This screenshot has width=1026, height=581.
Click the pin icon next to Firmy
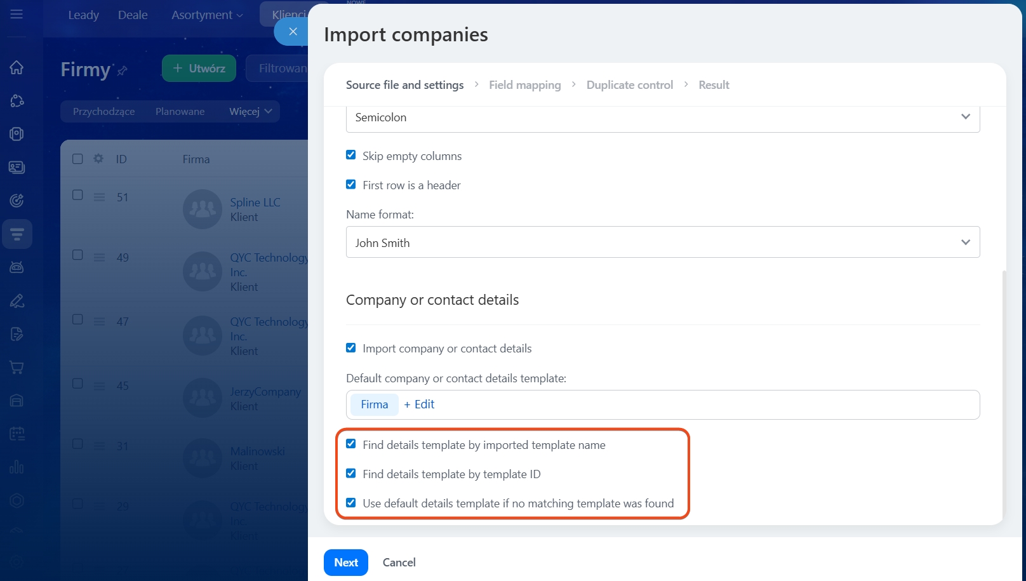coord(123,70)
